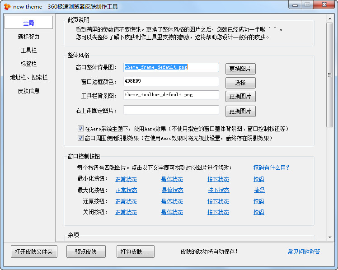
Task: Edit the 窗口边框颜色 value 4D8BD9
Action: pyautogui.click(x=171, y=81)
